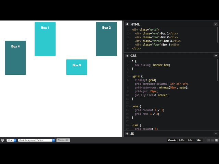Switch to editors-on-right layout icon
This screenshot has width=219, height=164.
click(x=217, y=140)
